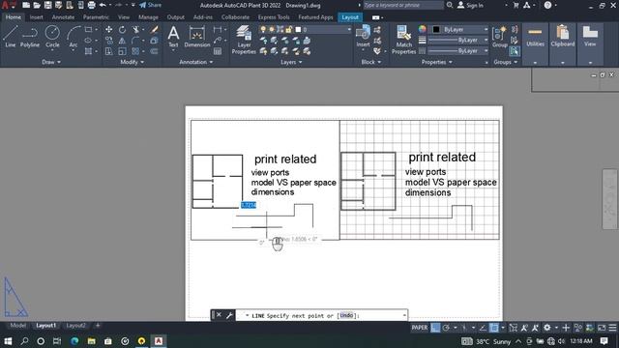Select the Dimension tool
The image size is (619, 348).
tap(197, 37)
